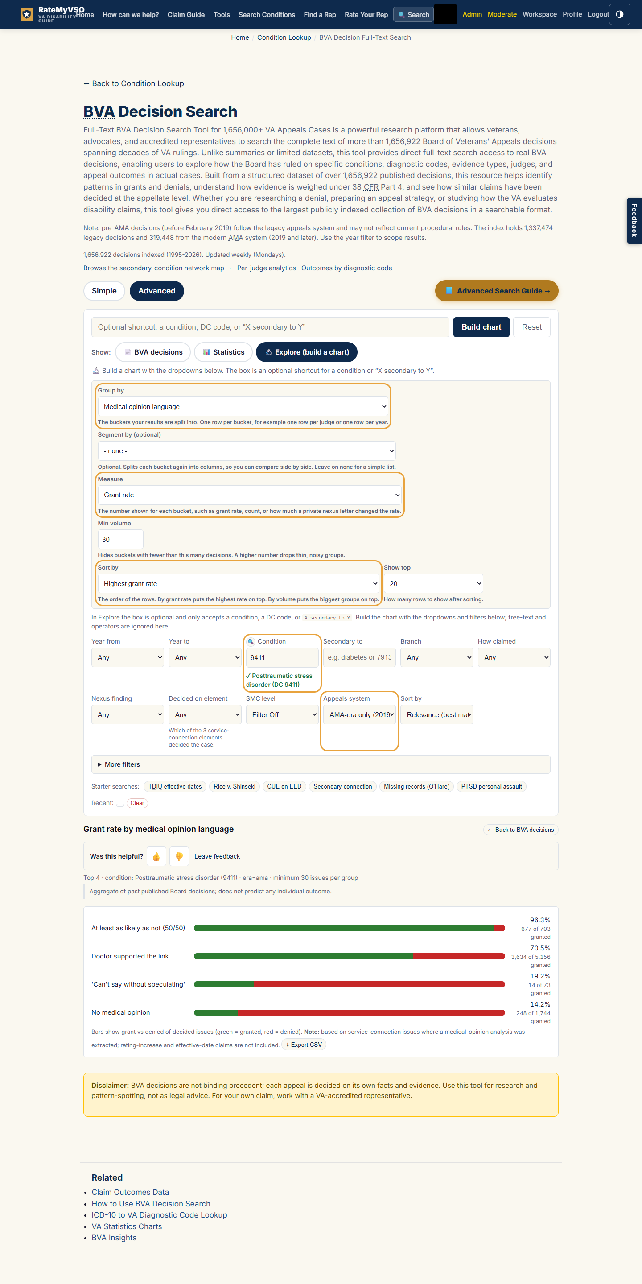This screenshot has width=642, height=1284.
Task: Open Per-judge analytics link
Action: 266,268
